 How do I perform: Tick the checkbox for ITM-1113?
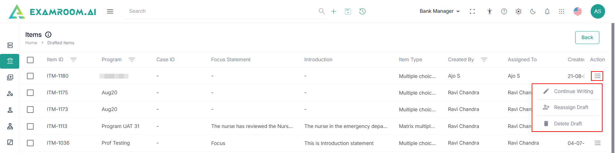30,126
